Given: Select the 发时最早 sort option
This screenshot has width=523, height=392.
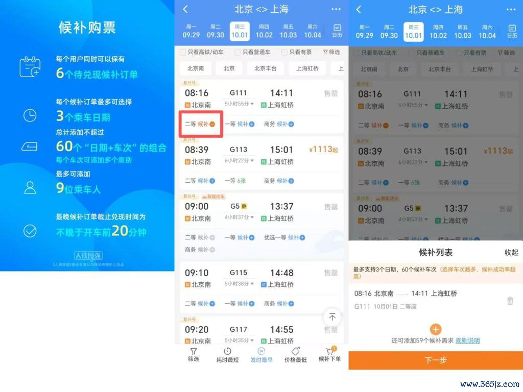Looking at the screenshot, I should point(261,354).
